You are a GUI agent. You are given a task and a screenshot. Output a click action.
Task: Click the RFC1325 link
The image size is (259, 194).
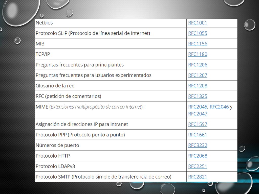coord(198,96)
